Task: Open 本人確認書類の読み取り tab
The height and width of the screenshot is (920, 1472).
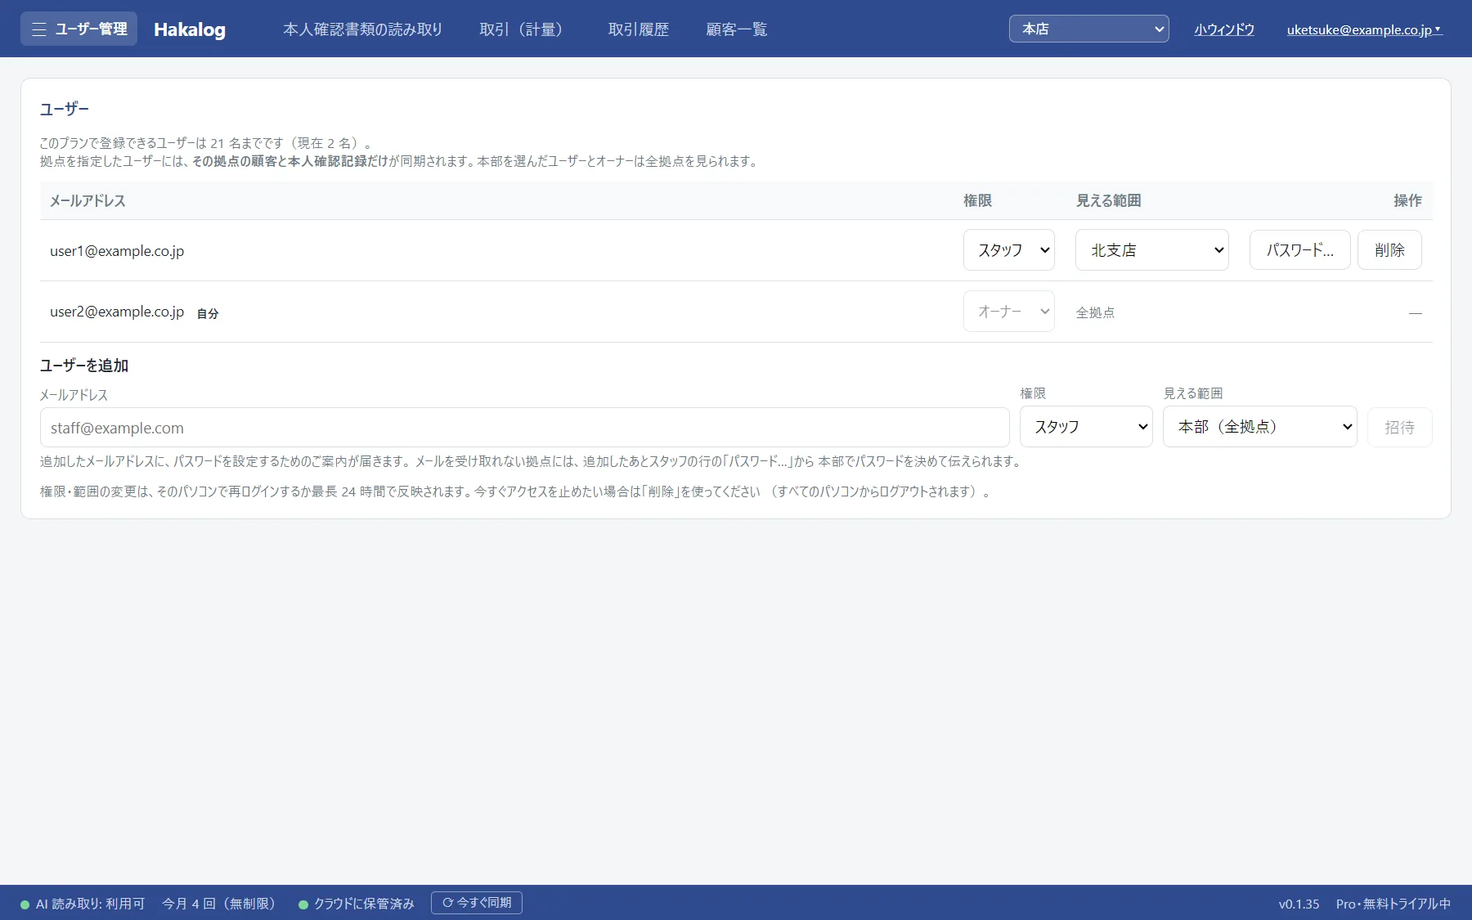Action: (362, 29)
